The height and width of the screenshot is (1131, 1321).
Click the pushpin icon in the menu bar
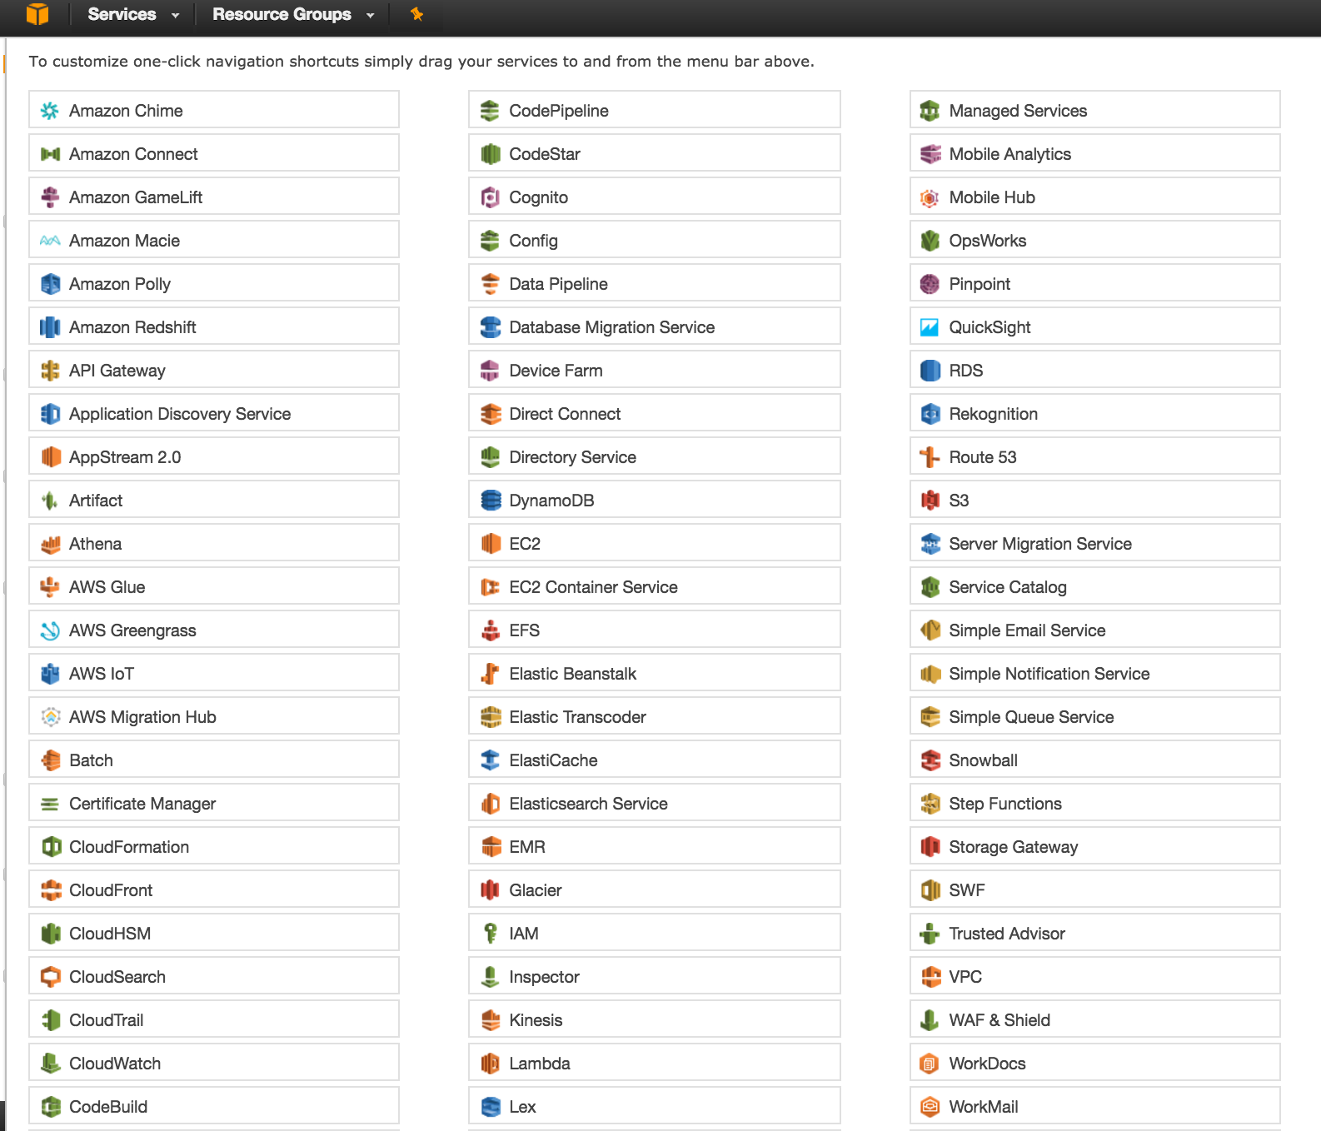[417, 14]
